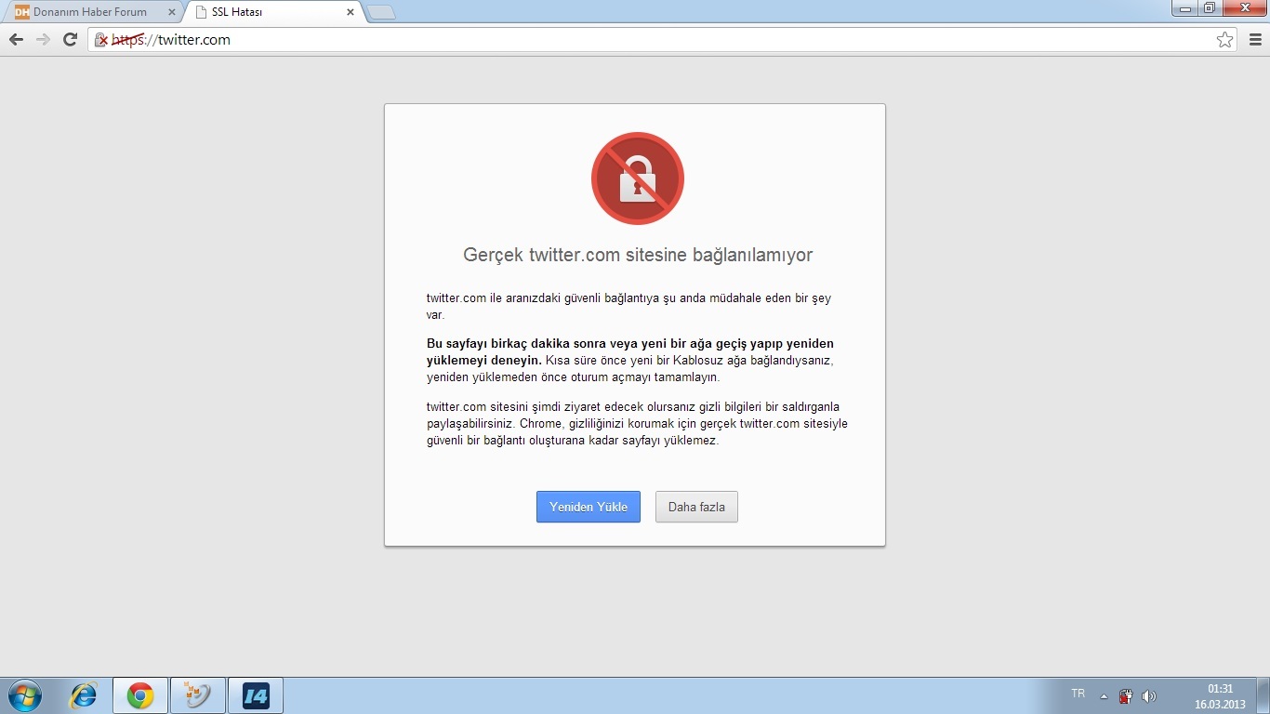Viewport: 1270px width, 714px height.
Task: Click the crossed-out https padlock in address bar
Action: [102, 40]
